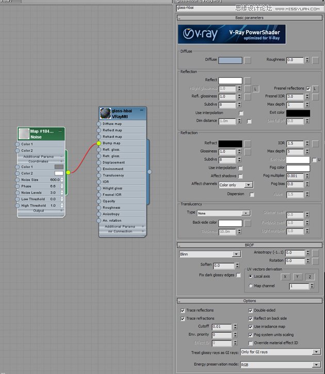Disable the Fresnel reflections checkbox
The width and height of the screenshot is (325, 374).
coord(308,89)
